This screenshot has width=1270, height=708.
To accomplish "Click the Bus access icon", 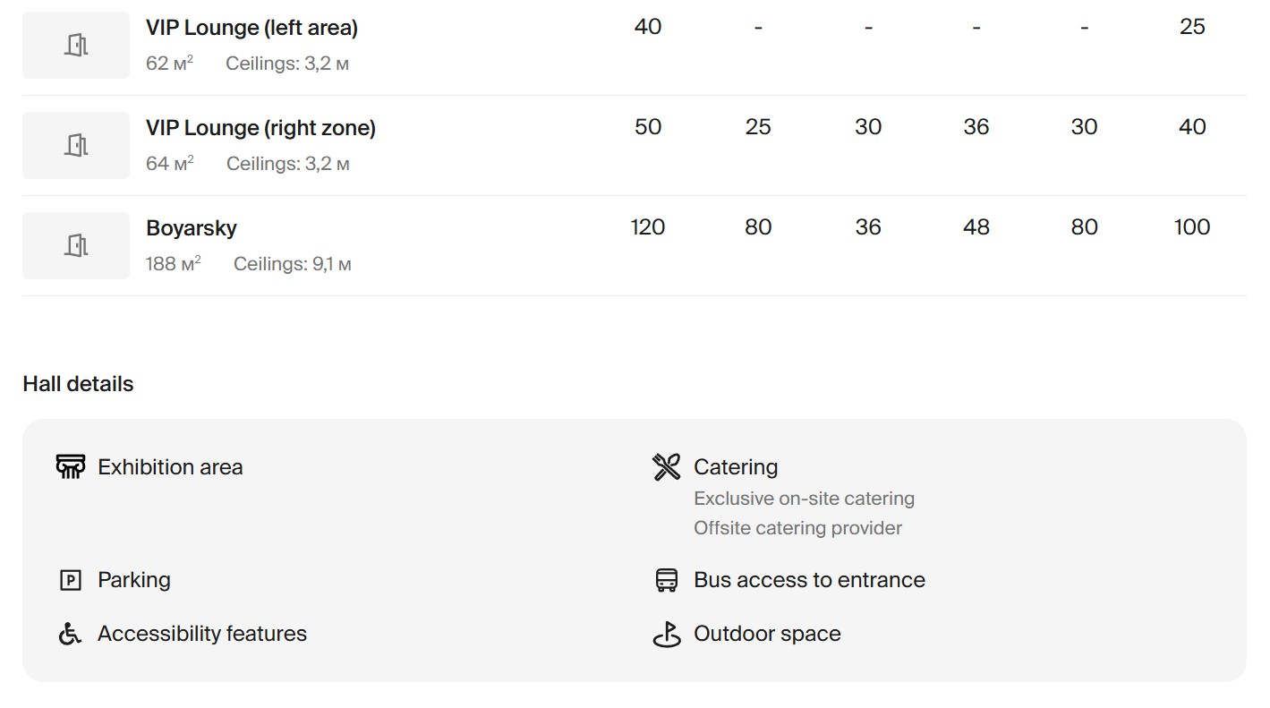I will pyautogui.click(x=667, y=580).
